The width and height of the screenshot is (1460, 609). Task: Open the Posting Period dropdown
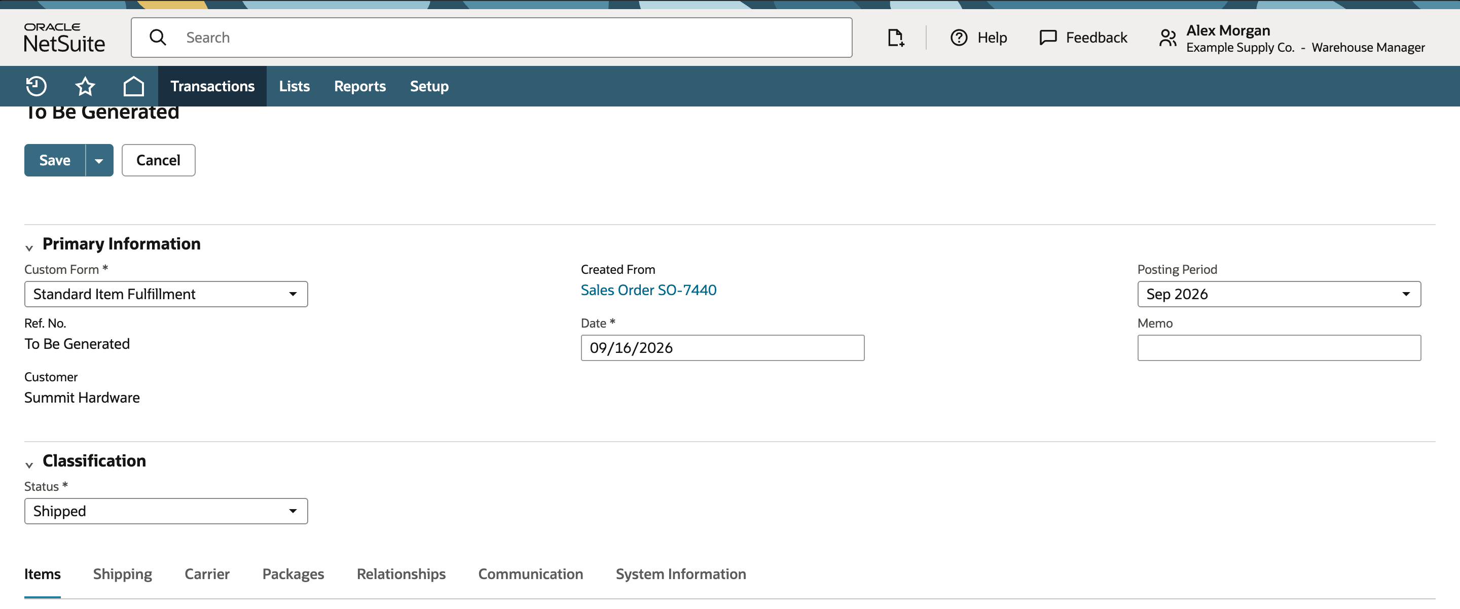1279,294
